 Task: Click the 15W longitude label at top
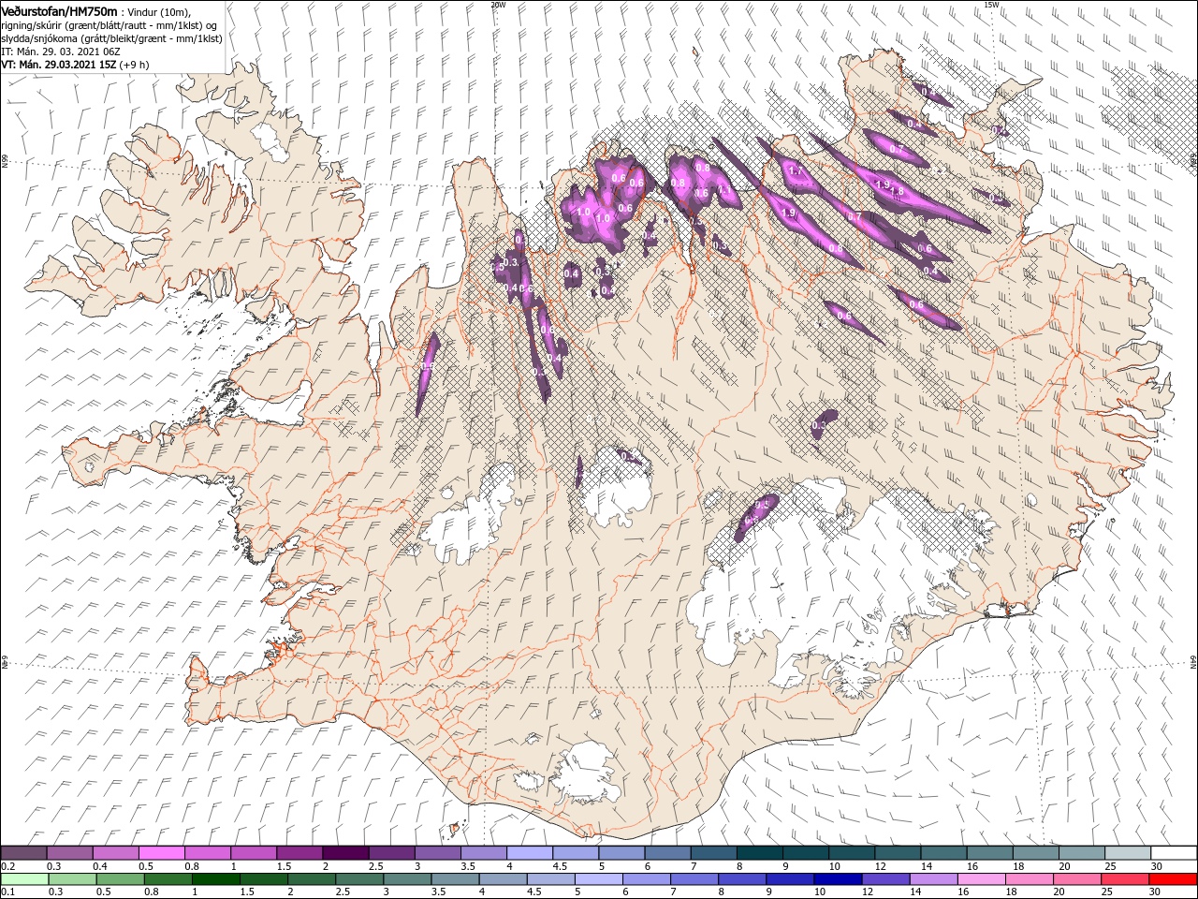[x=991, y=5]
